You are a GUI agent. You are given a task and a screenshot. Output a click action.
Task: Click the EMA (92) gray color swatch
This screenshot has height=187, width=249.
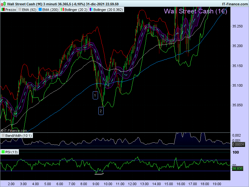(x=20, y=10)
